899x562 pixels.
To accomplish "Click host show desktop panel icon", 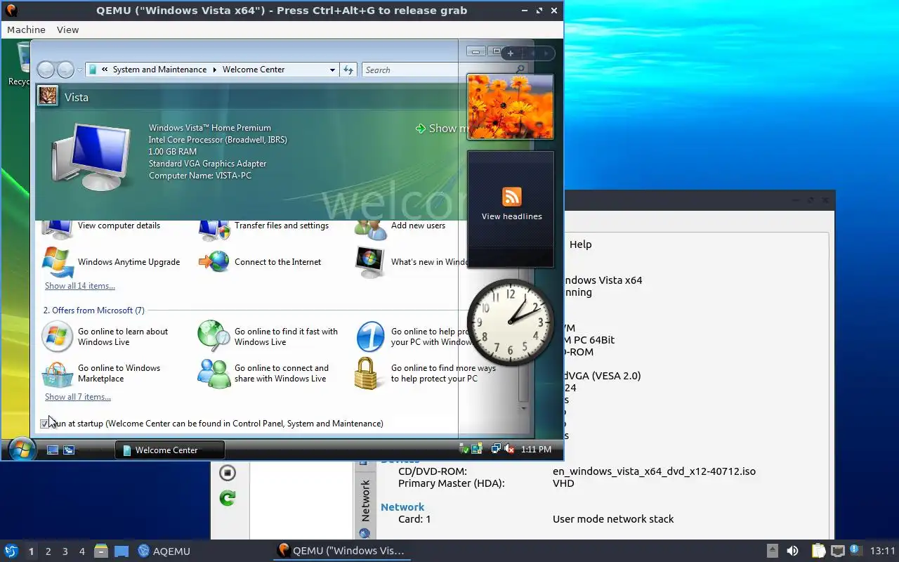I will 122,551.
